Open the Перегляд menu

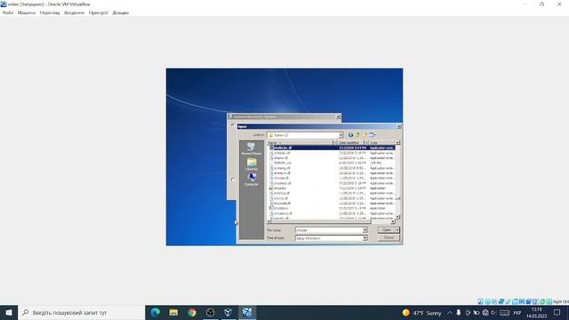click(x=50, y=12)
